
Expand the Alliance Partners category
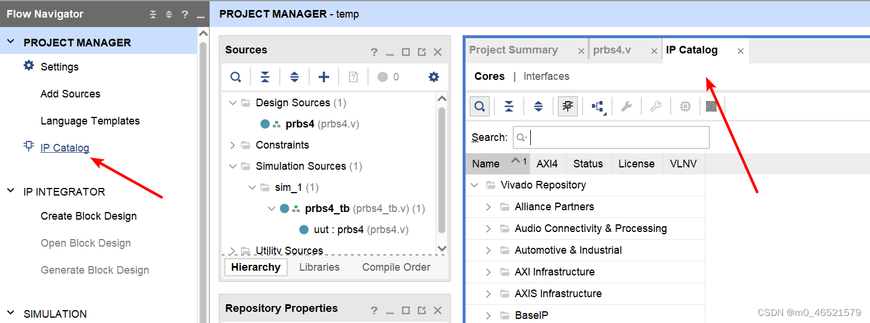tap(488, 207)
